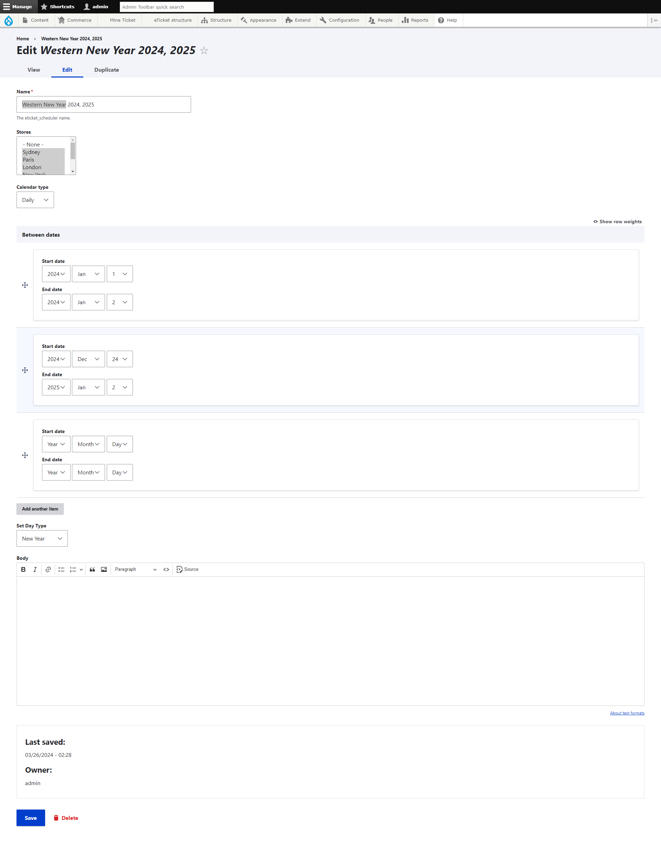Click the Name input field
The width and height of the screenshot is (661, 865).
point(104,104)
